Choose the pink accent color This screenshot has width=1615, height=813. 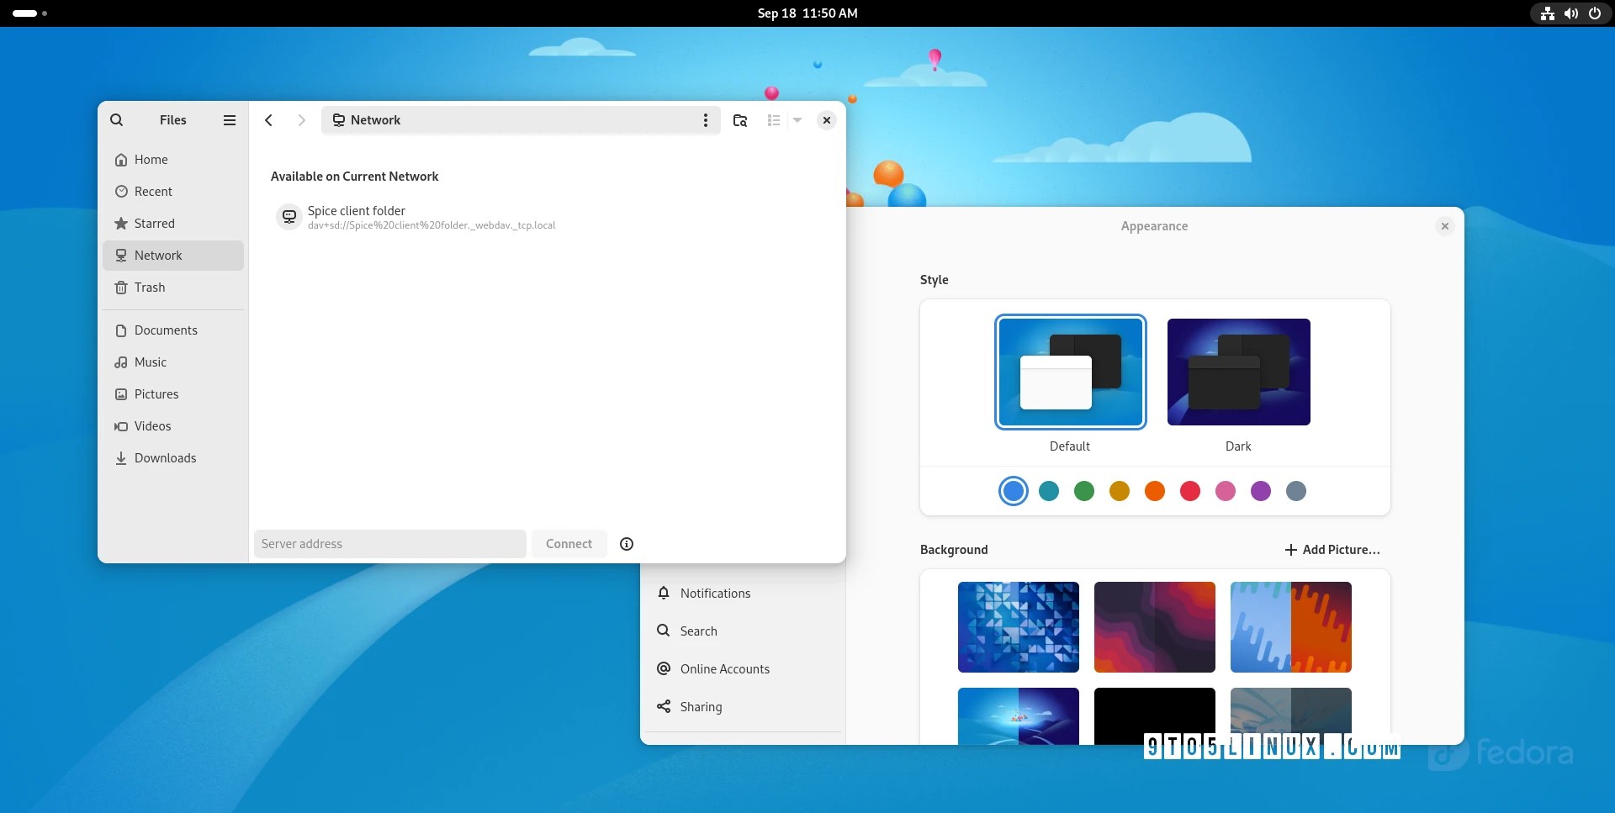pos(1226,491)
